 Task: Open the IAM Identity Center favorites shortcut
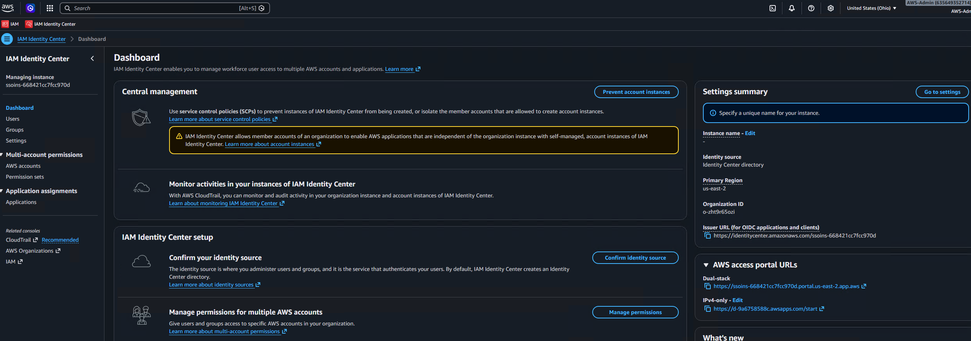(x=51, y=24)
